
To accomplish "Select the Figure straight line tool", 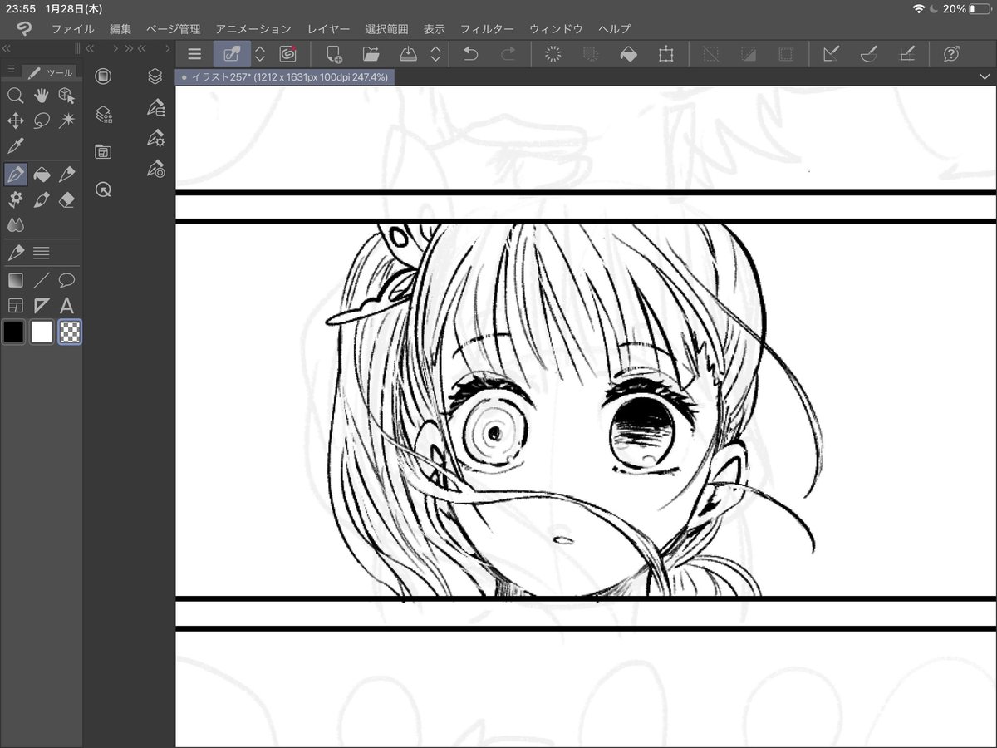I will (x=41, y=280).
